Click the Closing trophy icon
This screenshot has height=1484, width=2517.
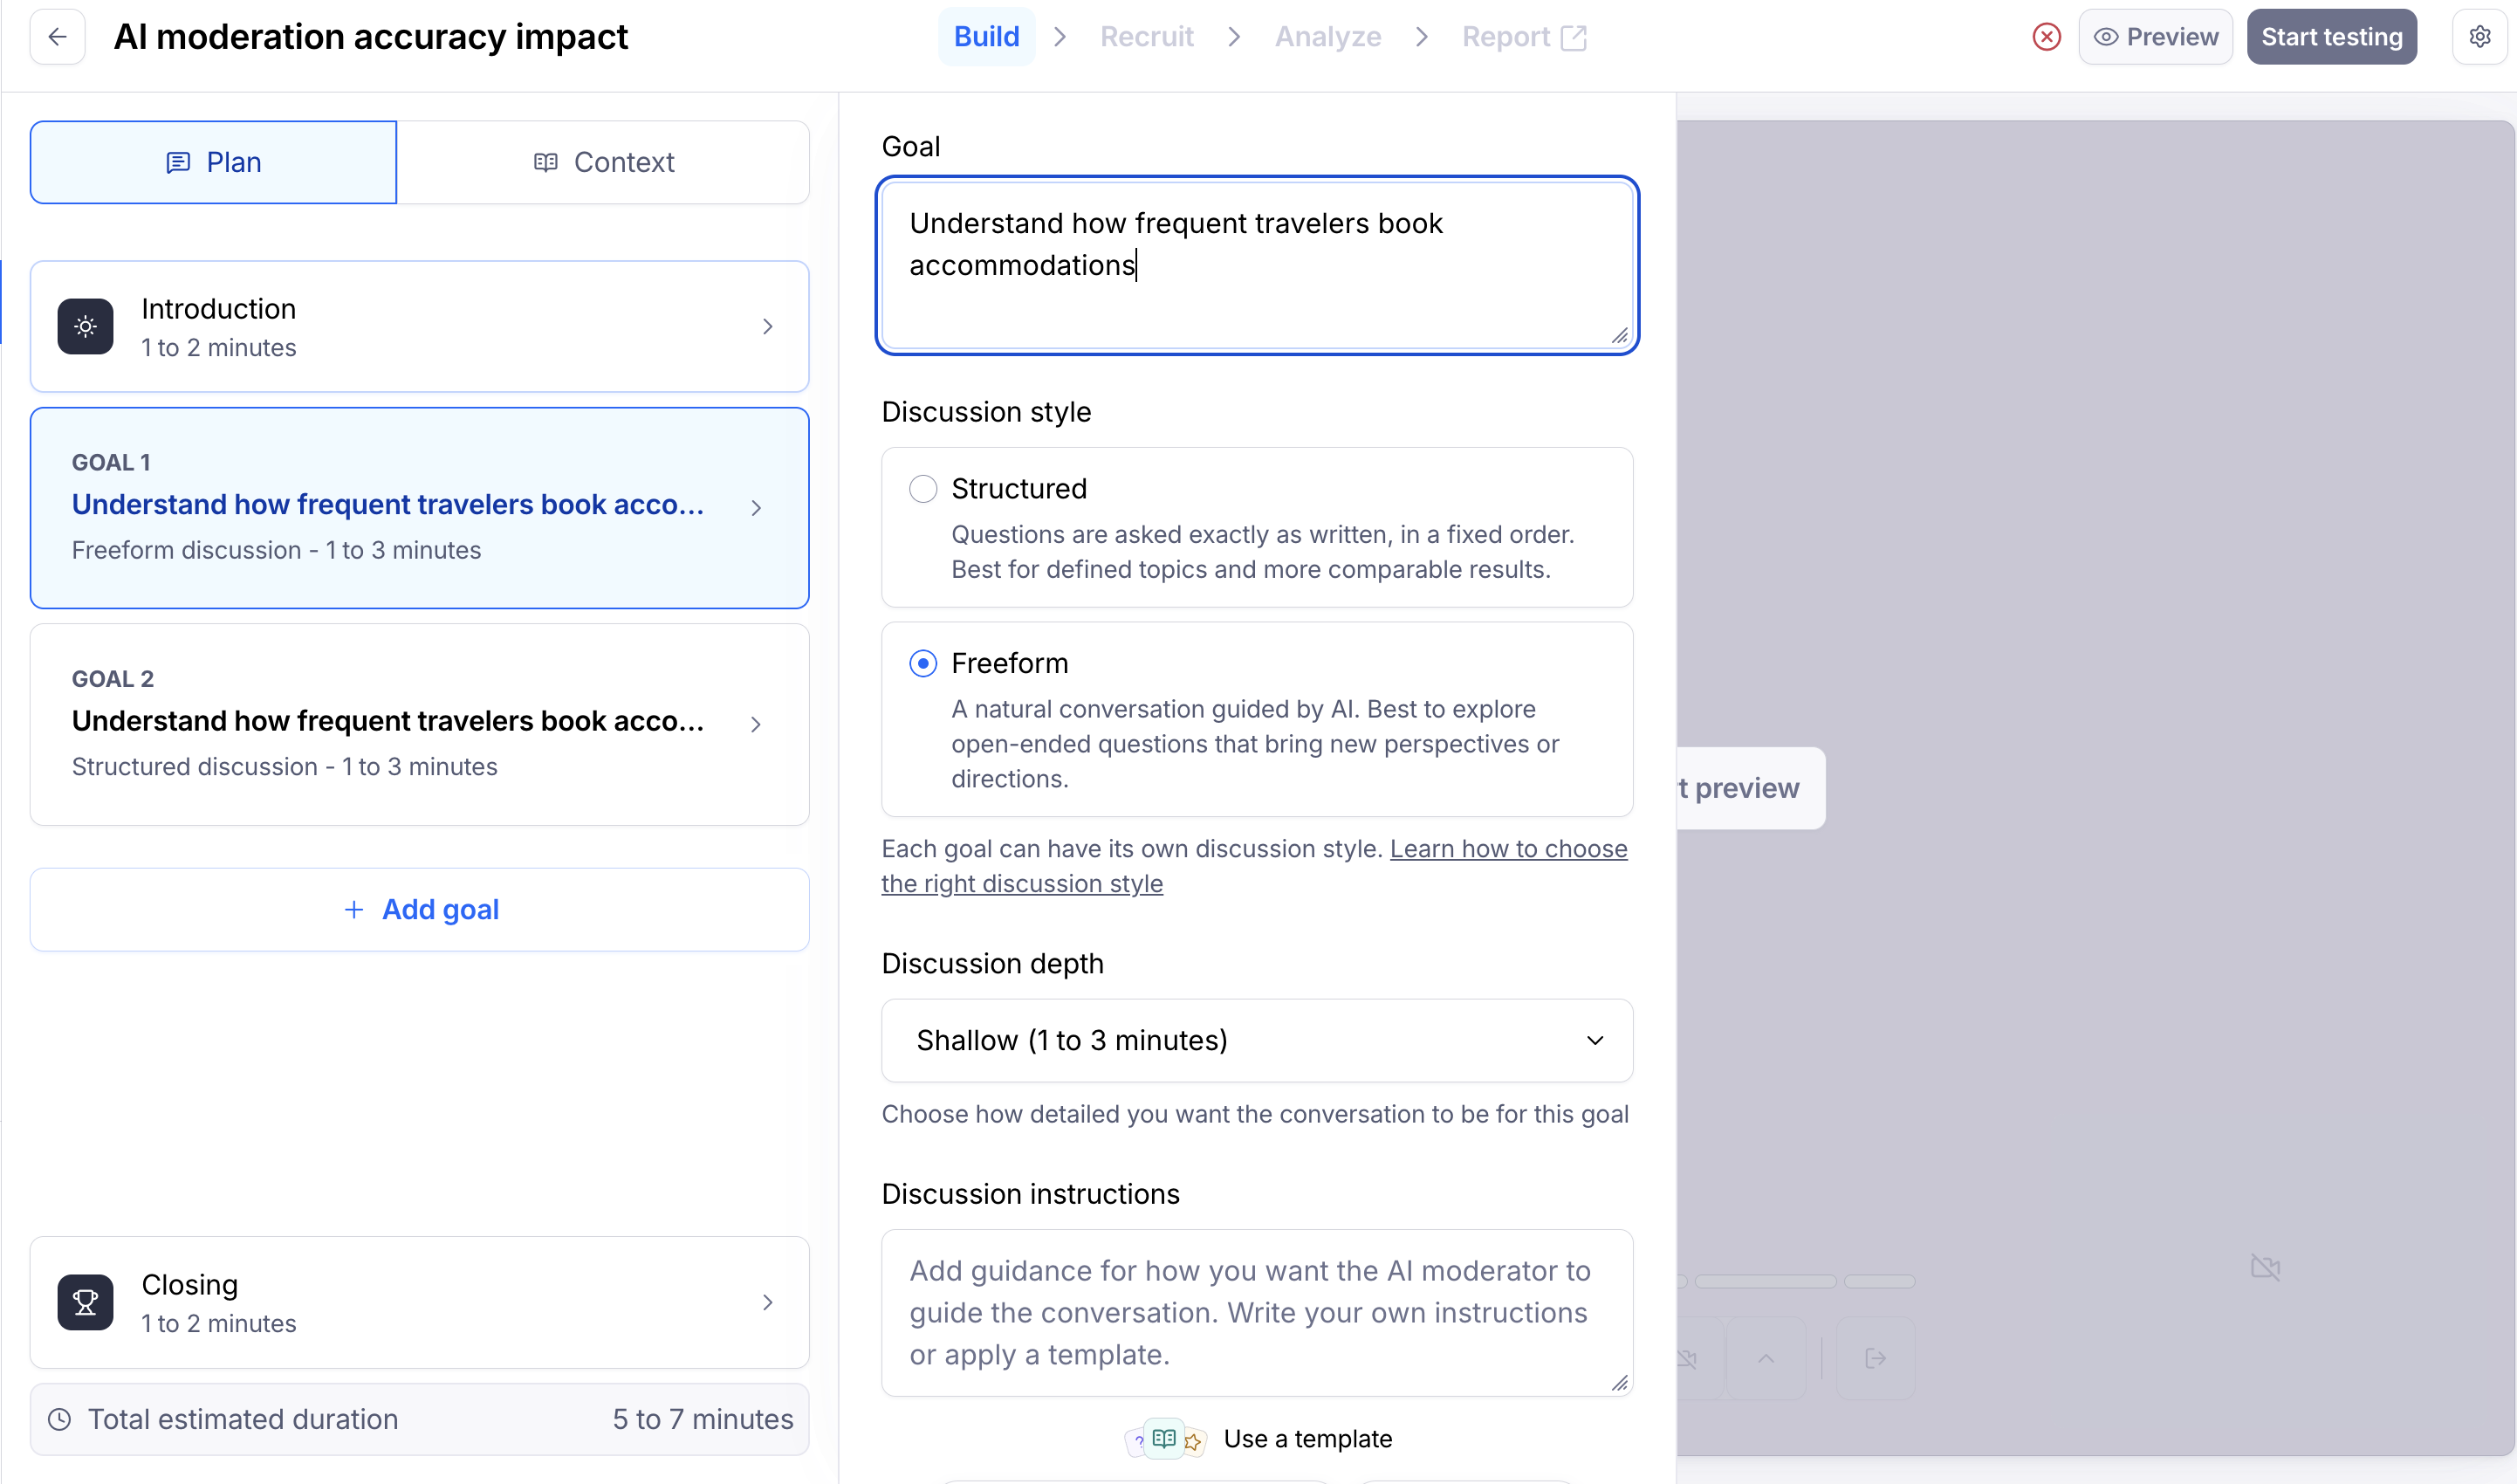86,1302
